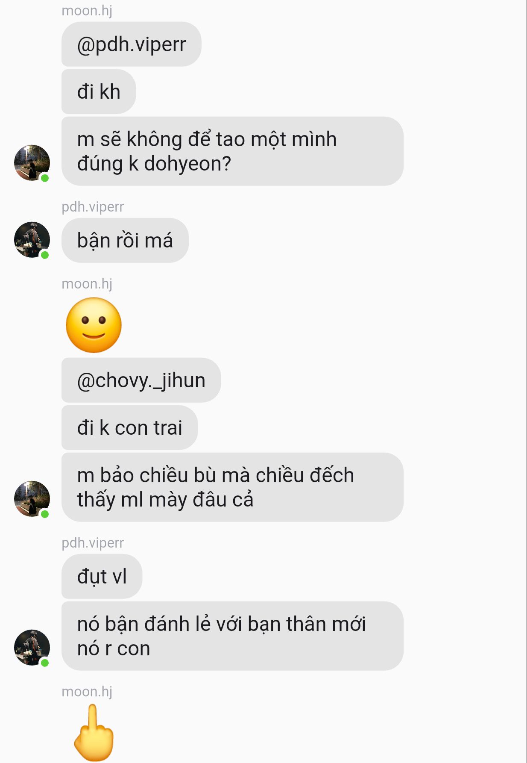527x763 pixels.
Task: Select message 'nó bận đánh lẻ với bạn thân'
Action: point(233,636)
